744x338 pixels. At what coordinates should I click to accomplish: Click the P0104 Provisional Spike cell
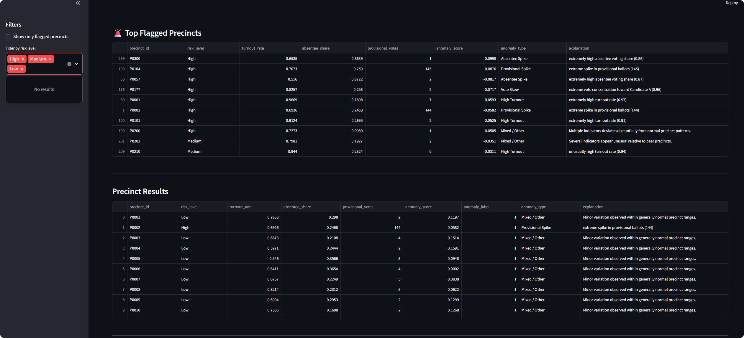pyautogui.click(x=515, y=69)
